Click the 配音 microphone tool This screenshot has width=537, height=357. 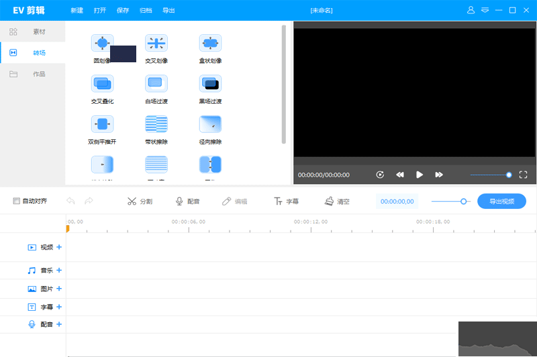187,201
